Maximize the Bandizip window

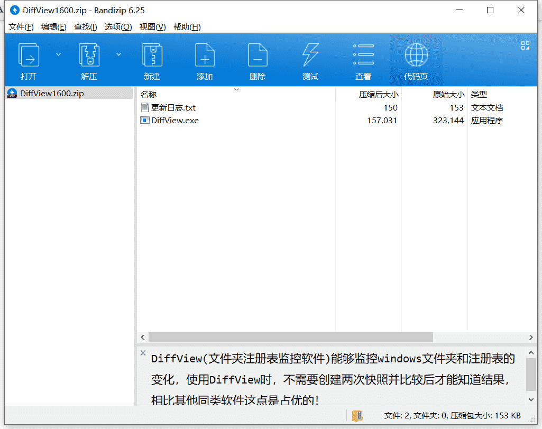click(x=490, y=11)
